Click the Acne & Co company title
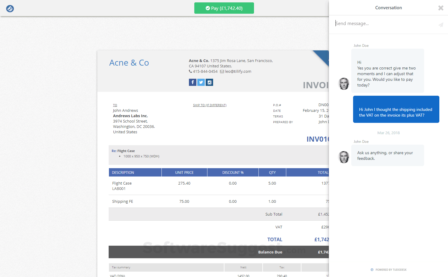This screenshot has width=448, height=277. tap(129, 63)
